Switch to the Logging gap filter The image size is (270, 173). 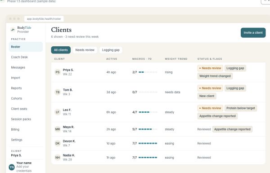tap(111, 50)
